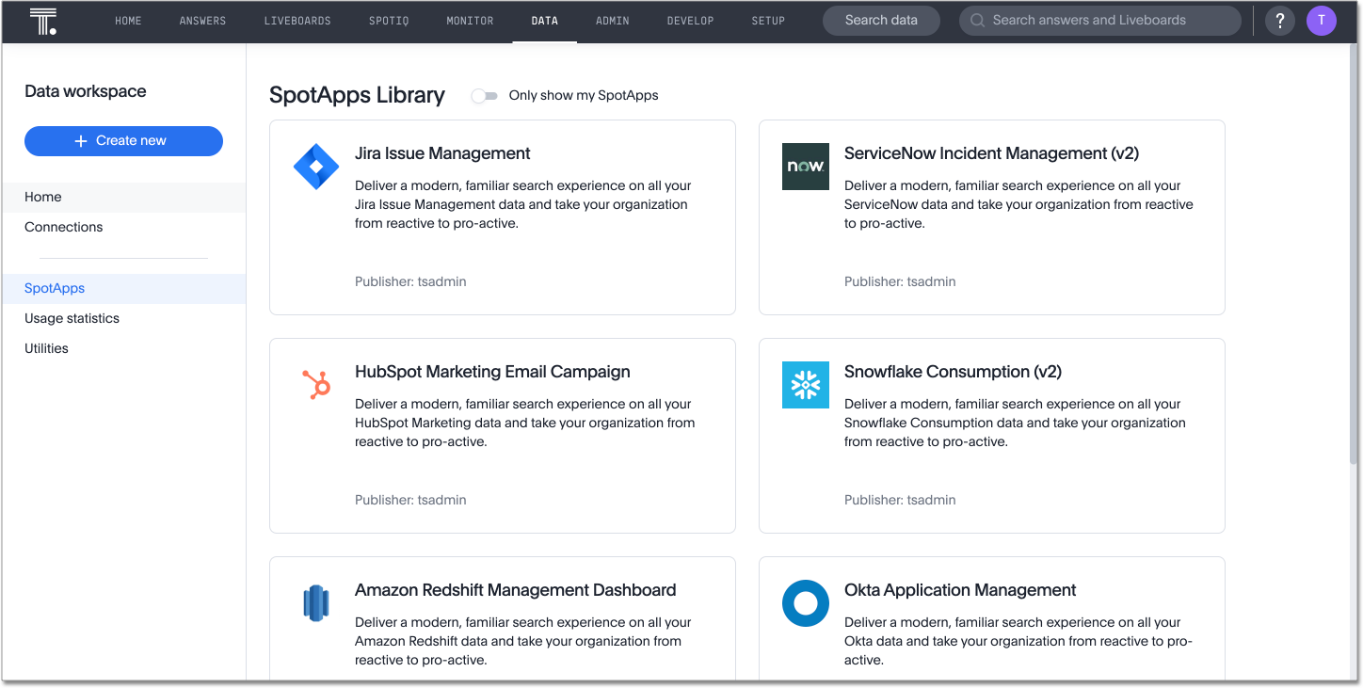Click Publisher: tsadmin on ServiceNow card
This screenshot has width=1363, height=688.
900,281
